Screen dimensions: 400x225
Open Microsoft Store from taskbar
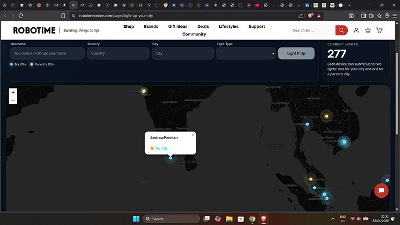[241, 219]
